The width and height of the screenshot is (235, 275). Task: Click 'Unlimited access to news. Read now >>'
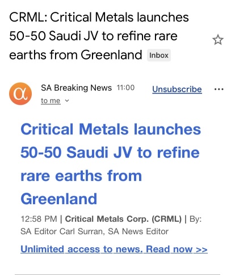click(114, 249)
